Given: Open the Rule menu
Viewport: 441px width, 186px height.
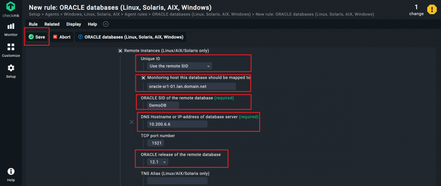Looking at the screenshot, I should (33, 24).
